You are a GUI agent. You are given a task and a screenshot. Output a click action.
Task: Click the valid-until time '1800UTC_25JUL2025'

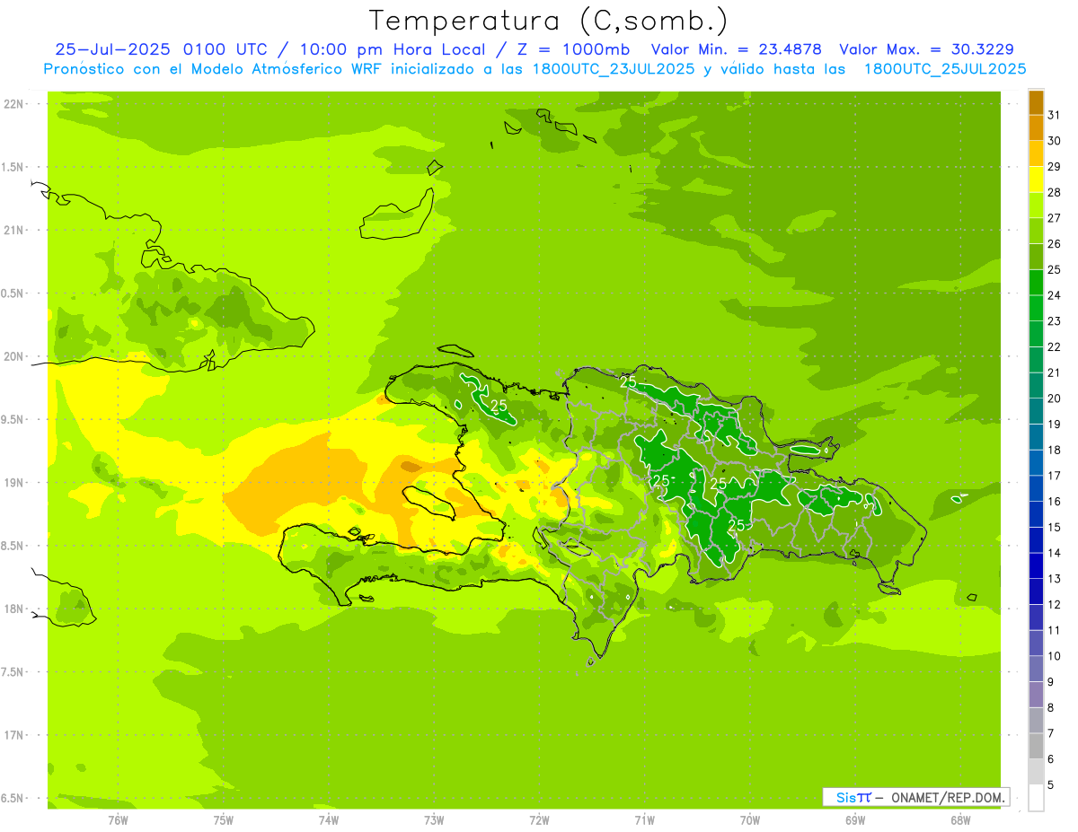tap(945, 69)
